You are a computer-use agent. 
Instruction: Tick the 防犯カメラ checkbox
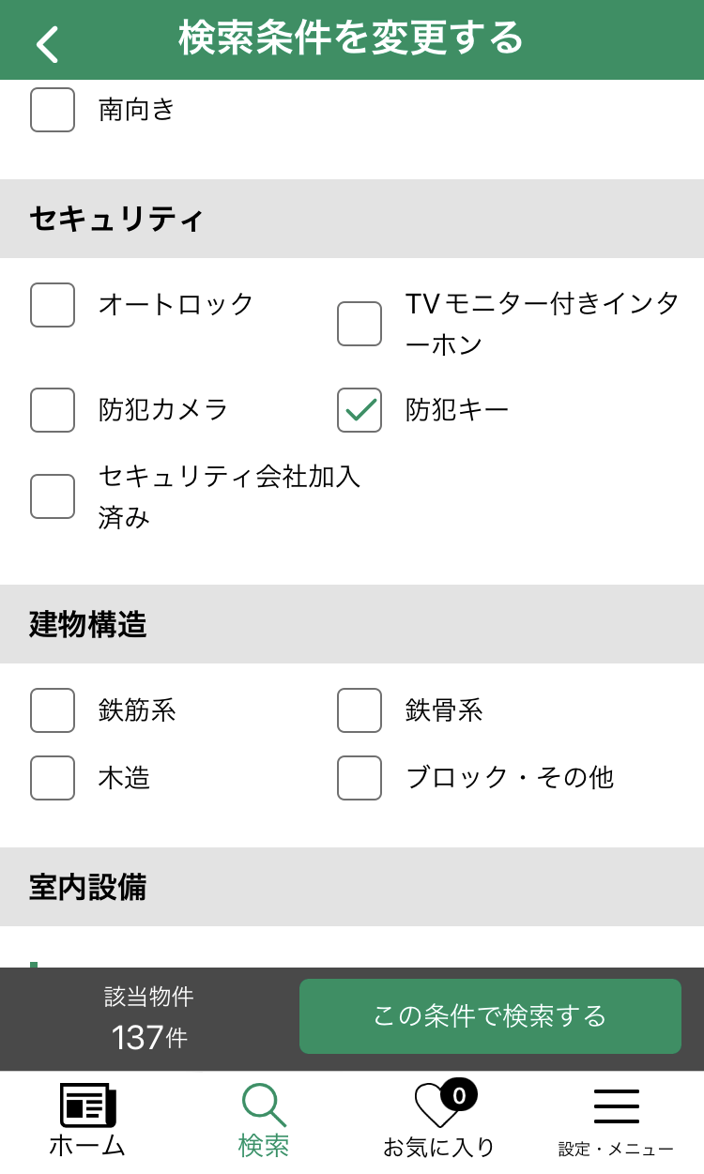(x=53, y=410)
